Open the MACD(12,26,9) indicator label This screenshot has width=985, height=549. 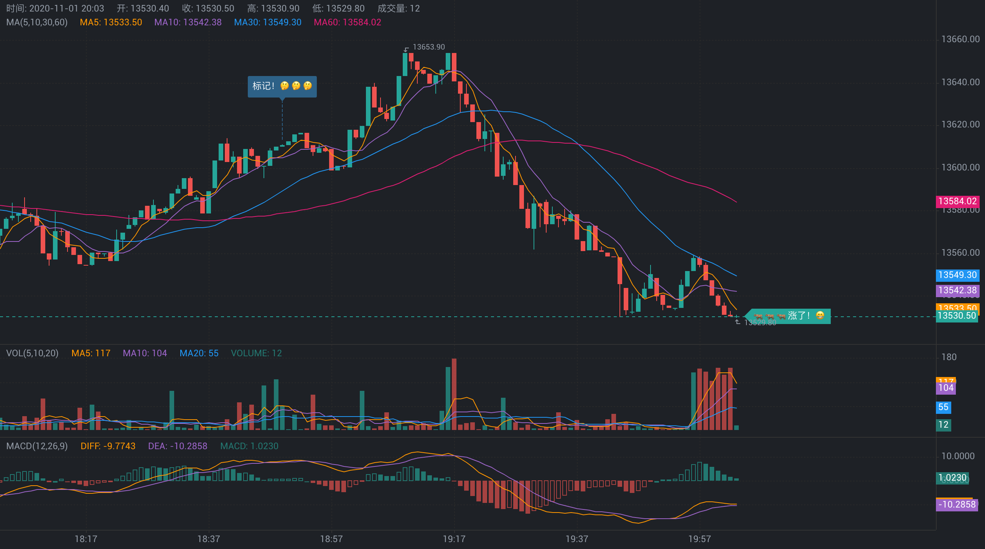pyautogui.click(x=37, y=446)
